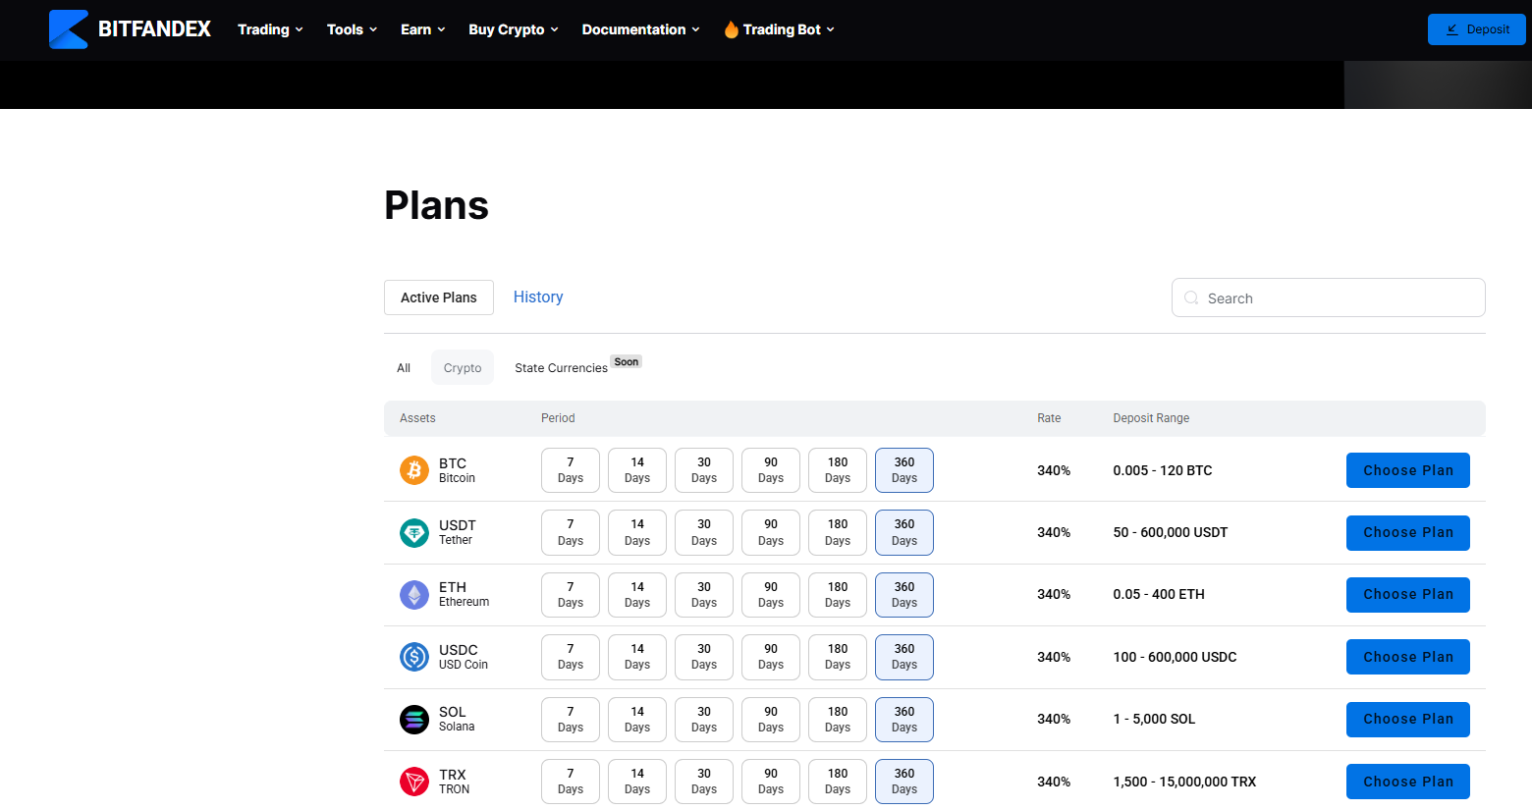Viewport: 1532px width, 810px height.
Task: Click the Deposit Range column header
Action: pos(1151,418)
